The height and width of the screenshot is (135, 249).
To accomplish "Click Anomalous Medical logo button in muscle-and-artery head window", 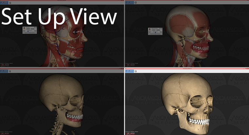I will click(x=4, y=3).
